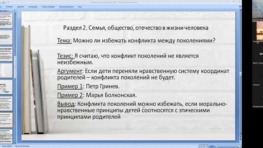Image resolution: width=263 pixels, height=148 pixels.
Task: Fit slide to current window icon
Action: tap(240, 146)
